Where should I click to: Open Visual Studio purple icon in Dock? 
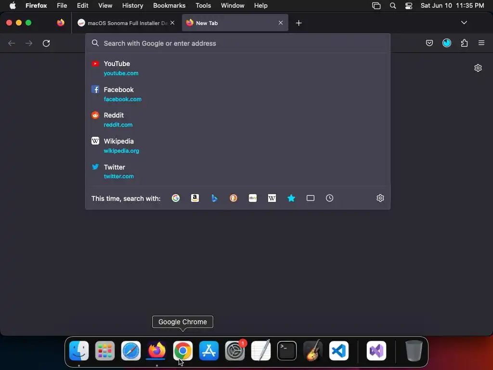376,351
